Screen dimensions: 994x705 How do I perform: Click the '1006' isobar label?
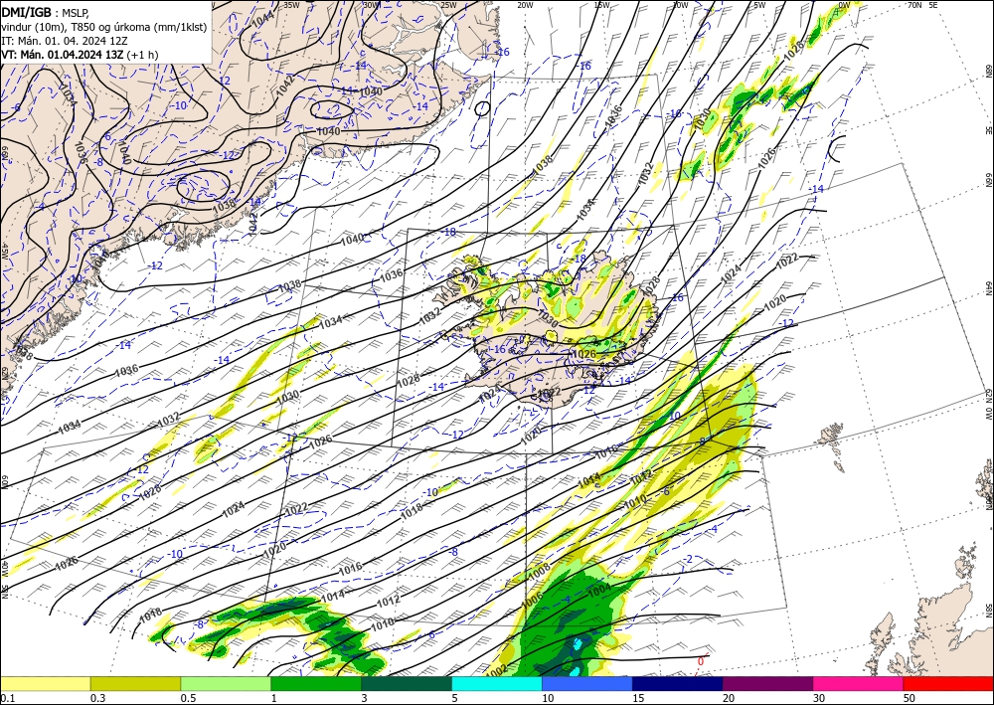533,601
